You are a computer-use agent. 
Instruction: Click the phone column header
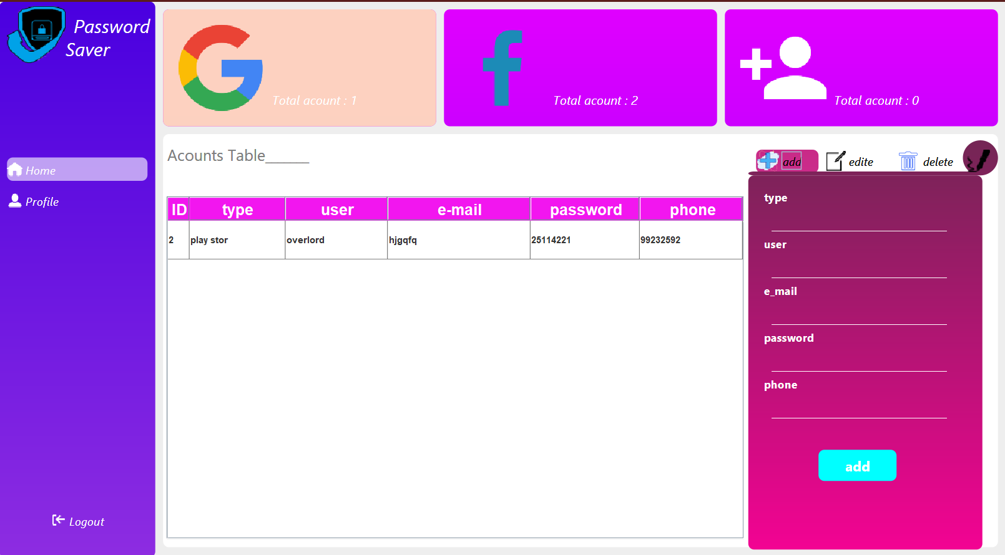point(692,210)
